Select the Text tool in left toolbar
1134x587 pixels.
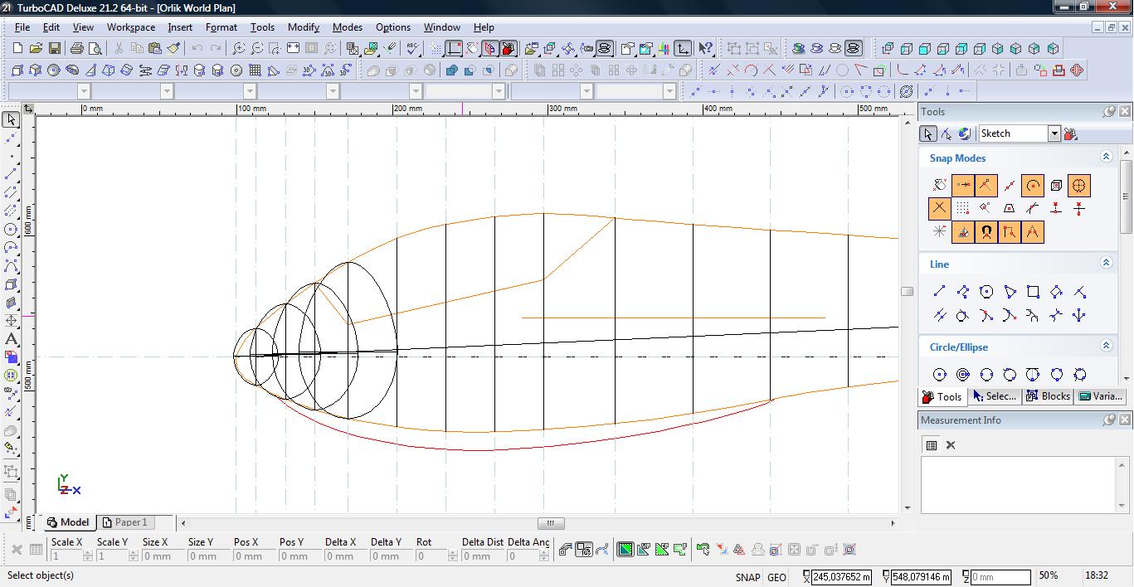[11, 338]
